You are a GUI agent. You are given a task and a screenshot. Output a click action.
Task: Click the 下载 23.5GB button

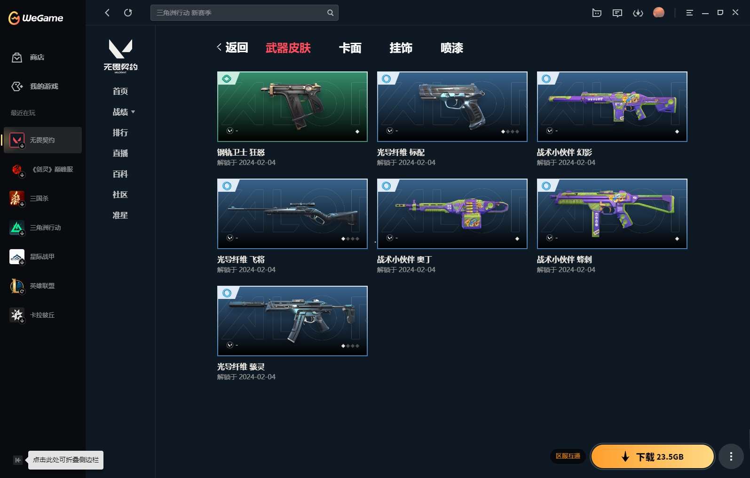pos(652,456)
